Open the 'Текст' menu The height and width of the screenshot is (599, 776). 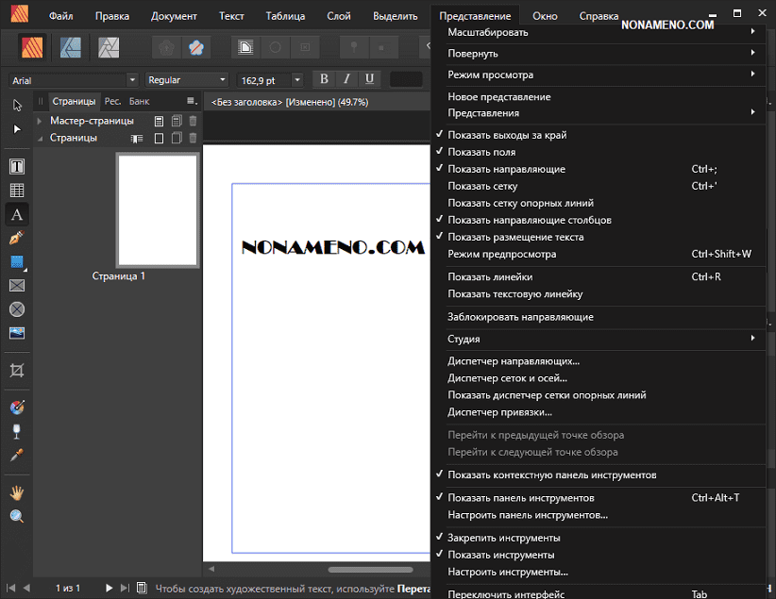[x=231, y=16]
